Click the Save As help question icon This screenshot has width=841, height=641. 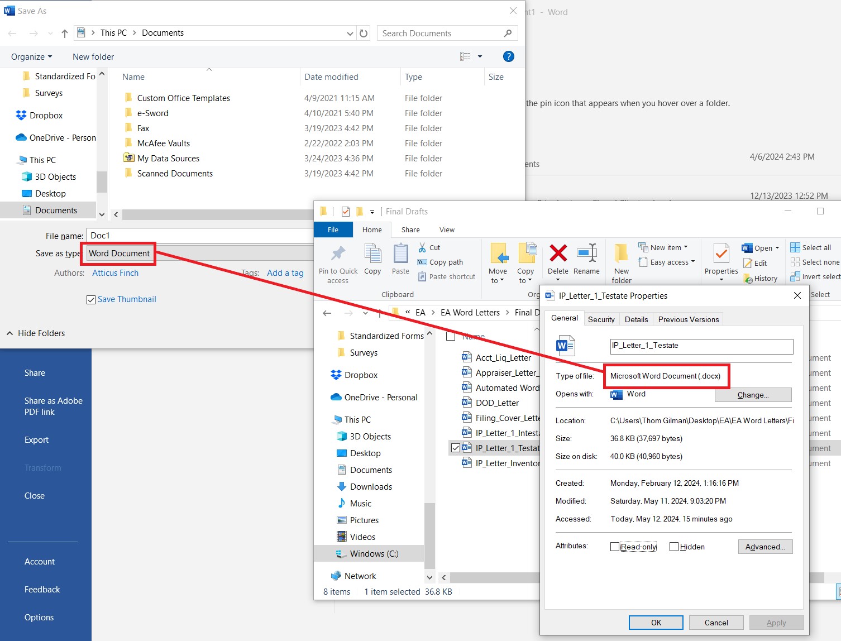point(508,56)
